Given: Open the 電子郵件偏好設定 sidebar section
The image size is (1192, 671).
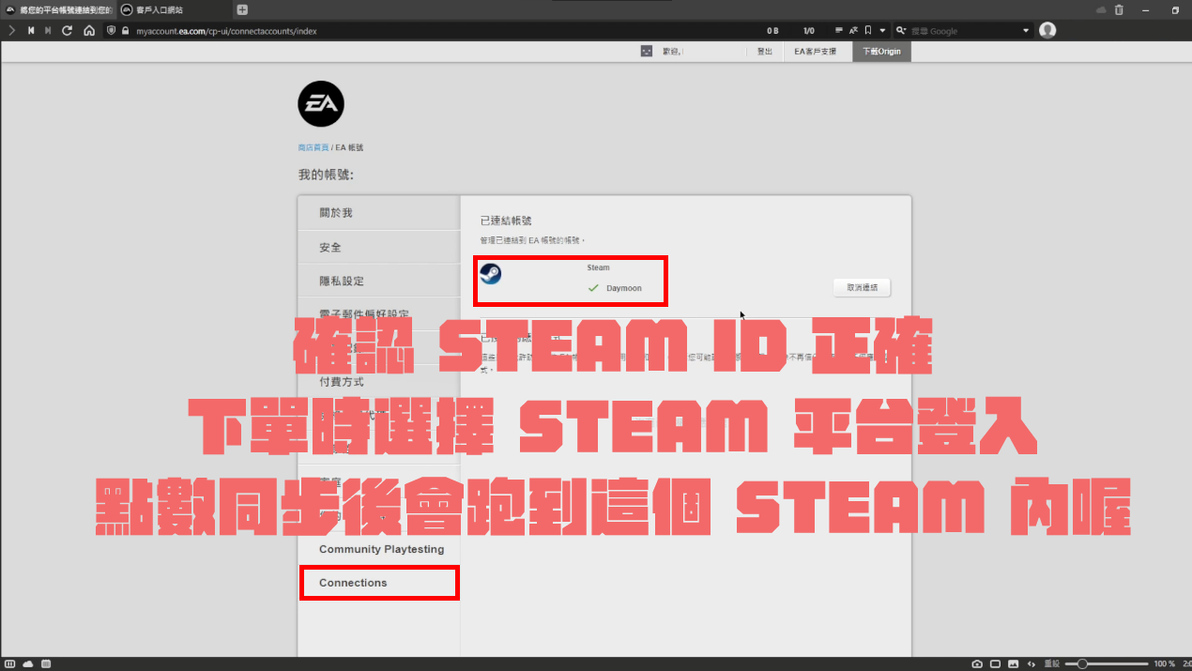Looking at the screenshot, I should (x=379, y=314).
